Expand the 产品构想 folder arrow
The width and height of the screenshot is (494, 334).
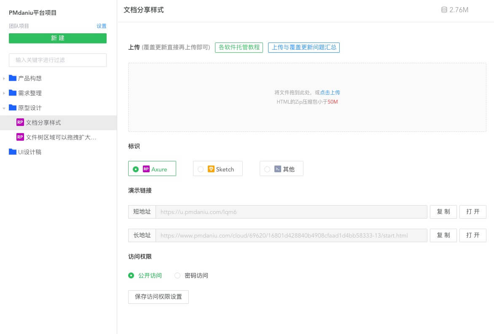[x=4, y=79]
